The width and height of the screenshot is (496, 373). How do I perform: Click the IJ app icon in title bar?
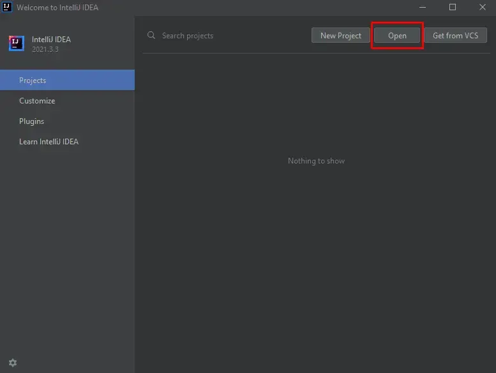click(7, 8)
